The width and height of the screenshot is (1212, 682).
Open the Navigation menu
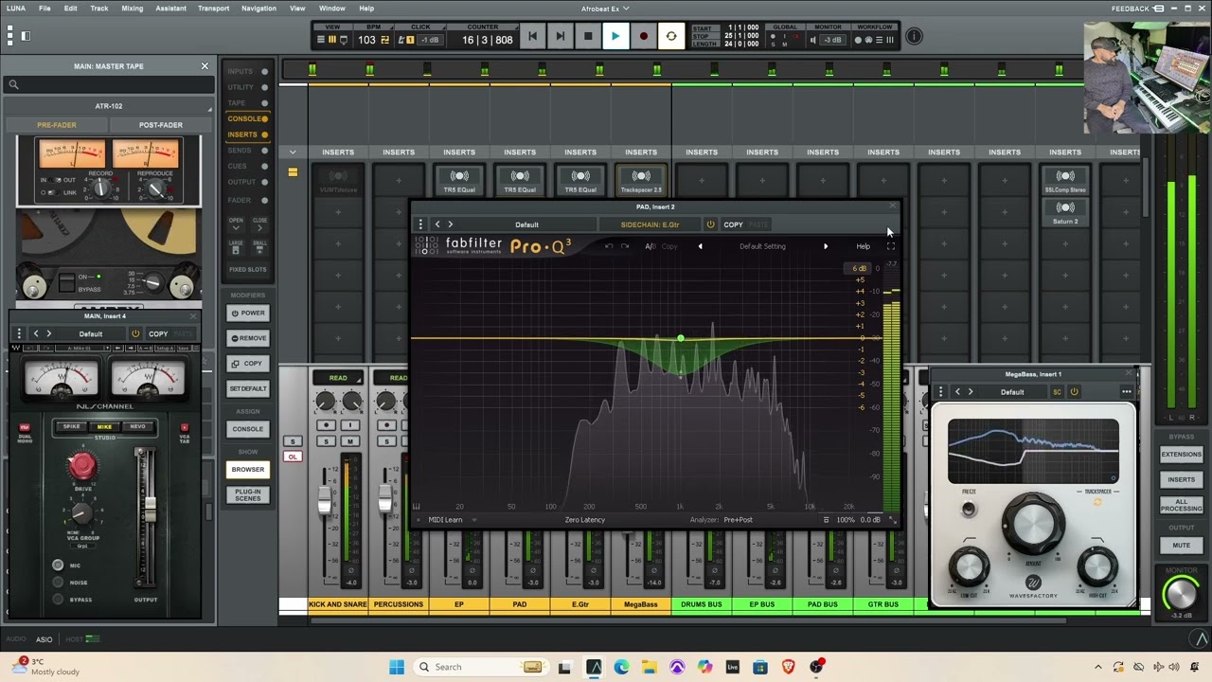click(258, 9)
